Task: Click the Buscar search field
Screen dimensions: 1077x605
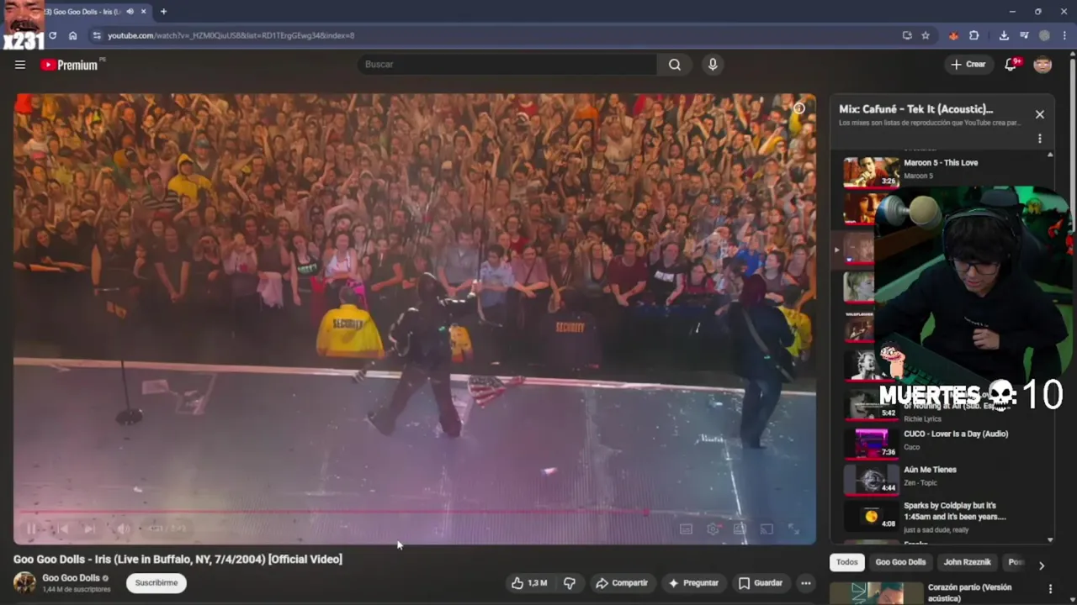Action: coord(507,65)
